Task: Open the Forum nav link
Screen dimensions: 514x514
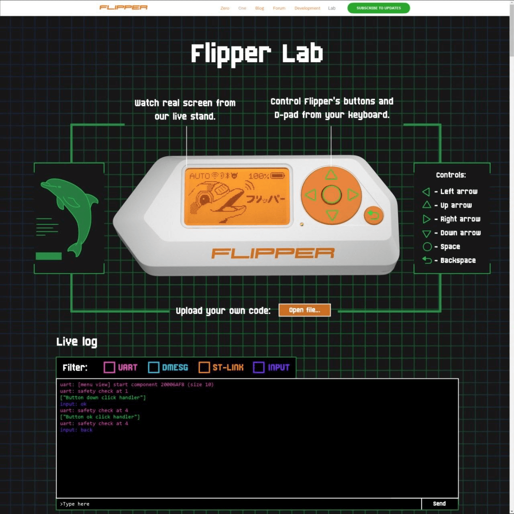Action: pos(279,8)
